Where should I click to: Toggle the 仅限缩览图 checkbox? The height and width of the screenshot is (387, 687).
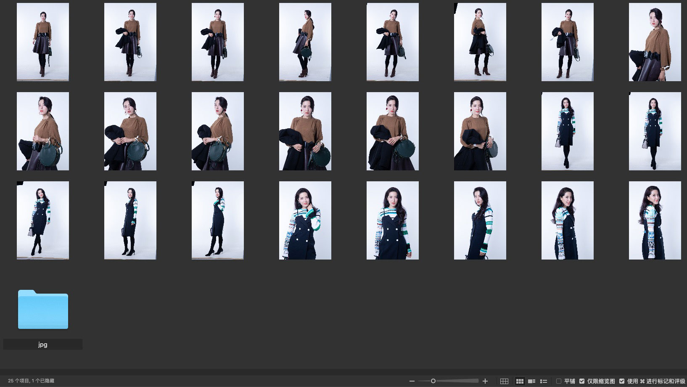582,381
